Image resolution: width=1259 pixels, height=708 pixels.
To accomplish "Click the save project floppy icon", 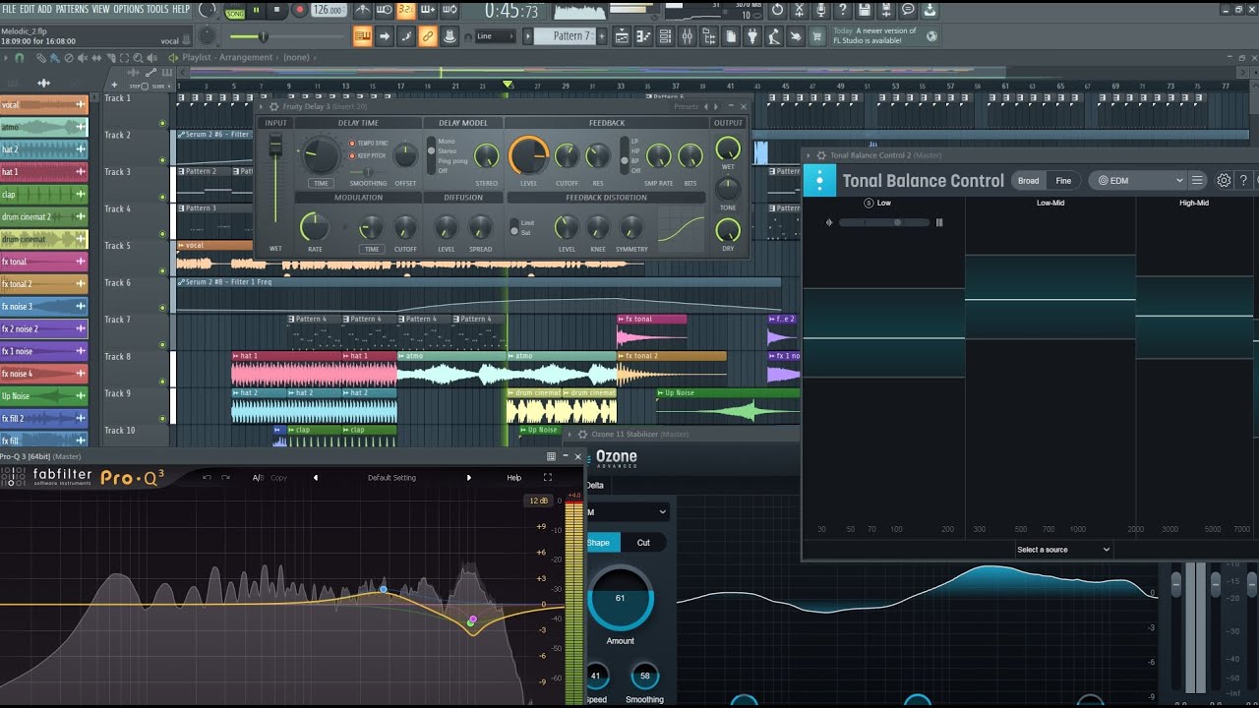I will tap(865, 10).
